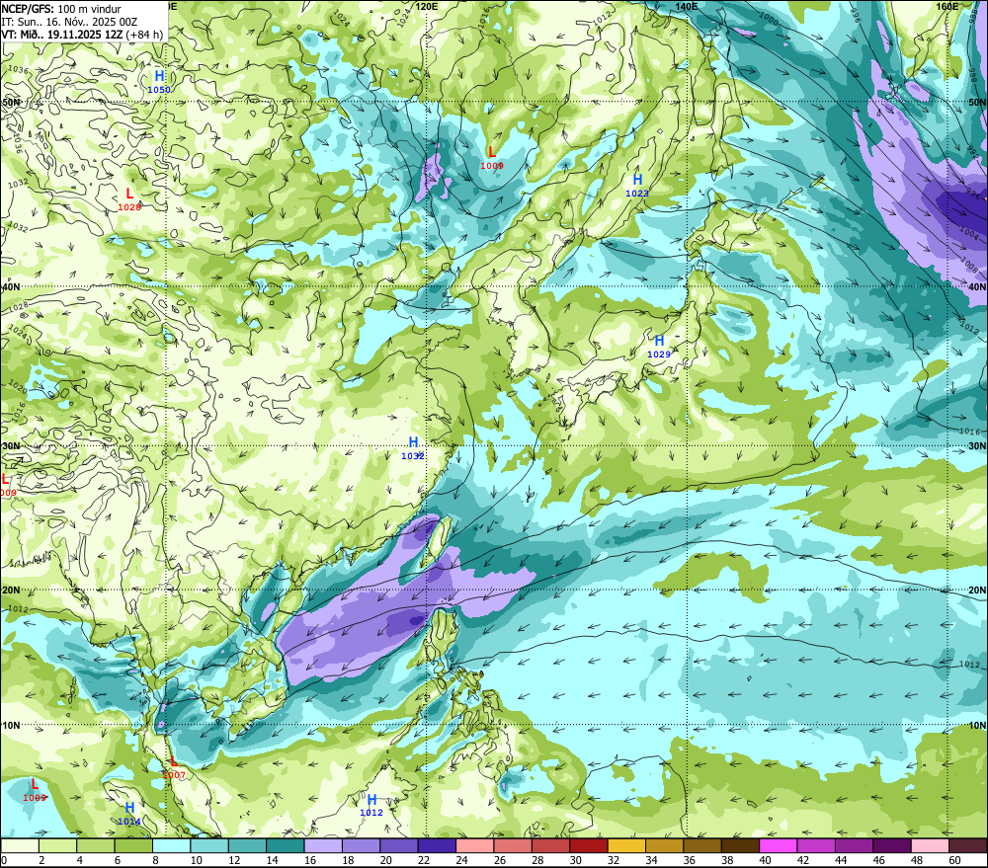Click the 160E longitude label

point(947,6)
